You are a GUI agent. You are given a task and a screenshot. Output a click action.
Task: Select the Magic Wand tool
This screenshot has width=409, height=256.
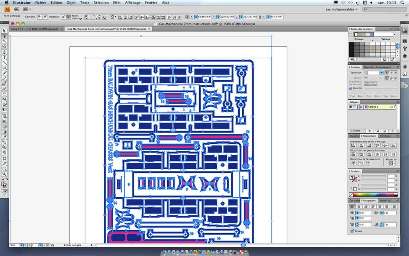(4, 41)
